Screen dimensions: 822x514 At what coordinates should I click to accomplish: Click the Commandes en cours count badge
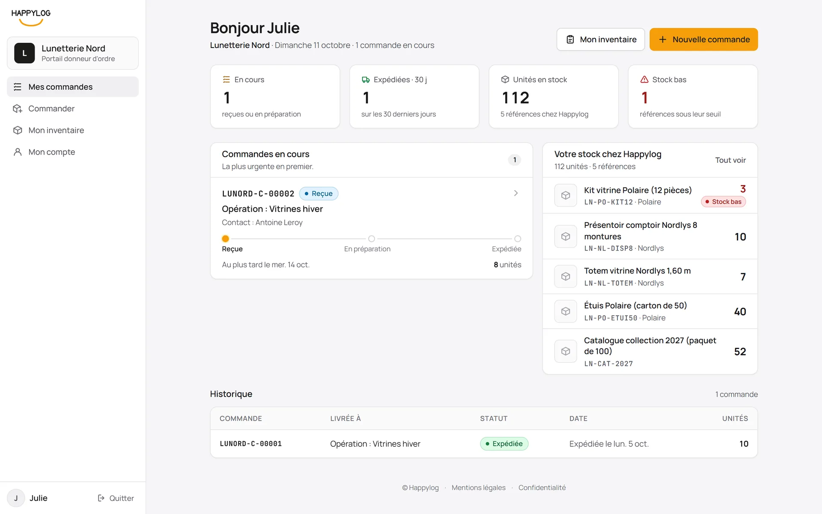(515, 160)
